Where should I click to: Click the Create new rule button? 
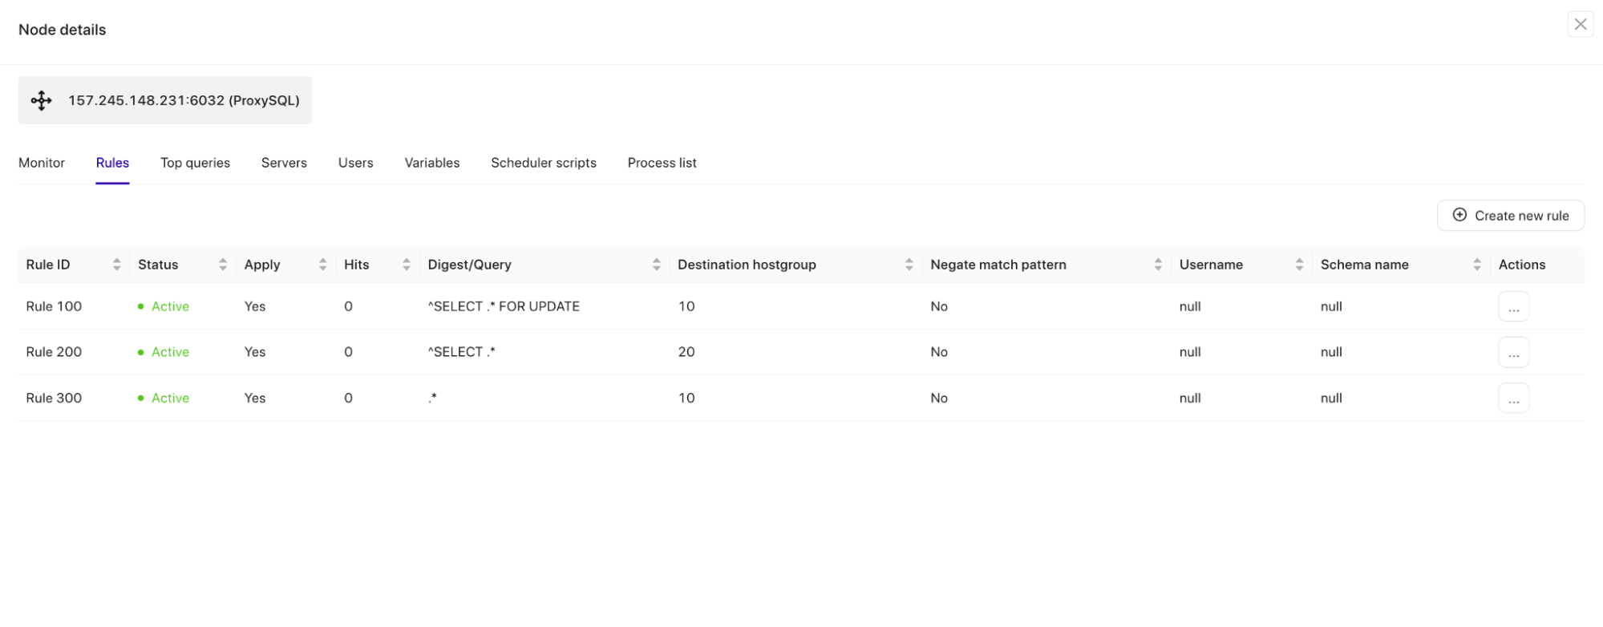(1510, 215)
